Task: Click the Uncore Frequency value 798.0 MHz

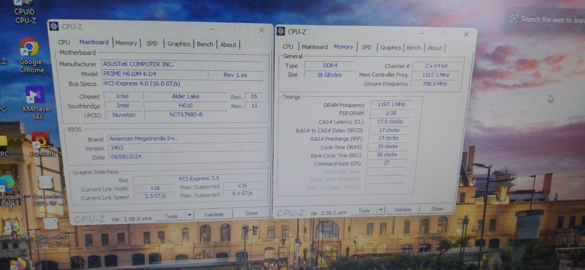Action: pyautogui.click(x=435, y=83)
